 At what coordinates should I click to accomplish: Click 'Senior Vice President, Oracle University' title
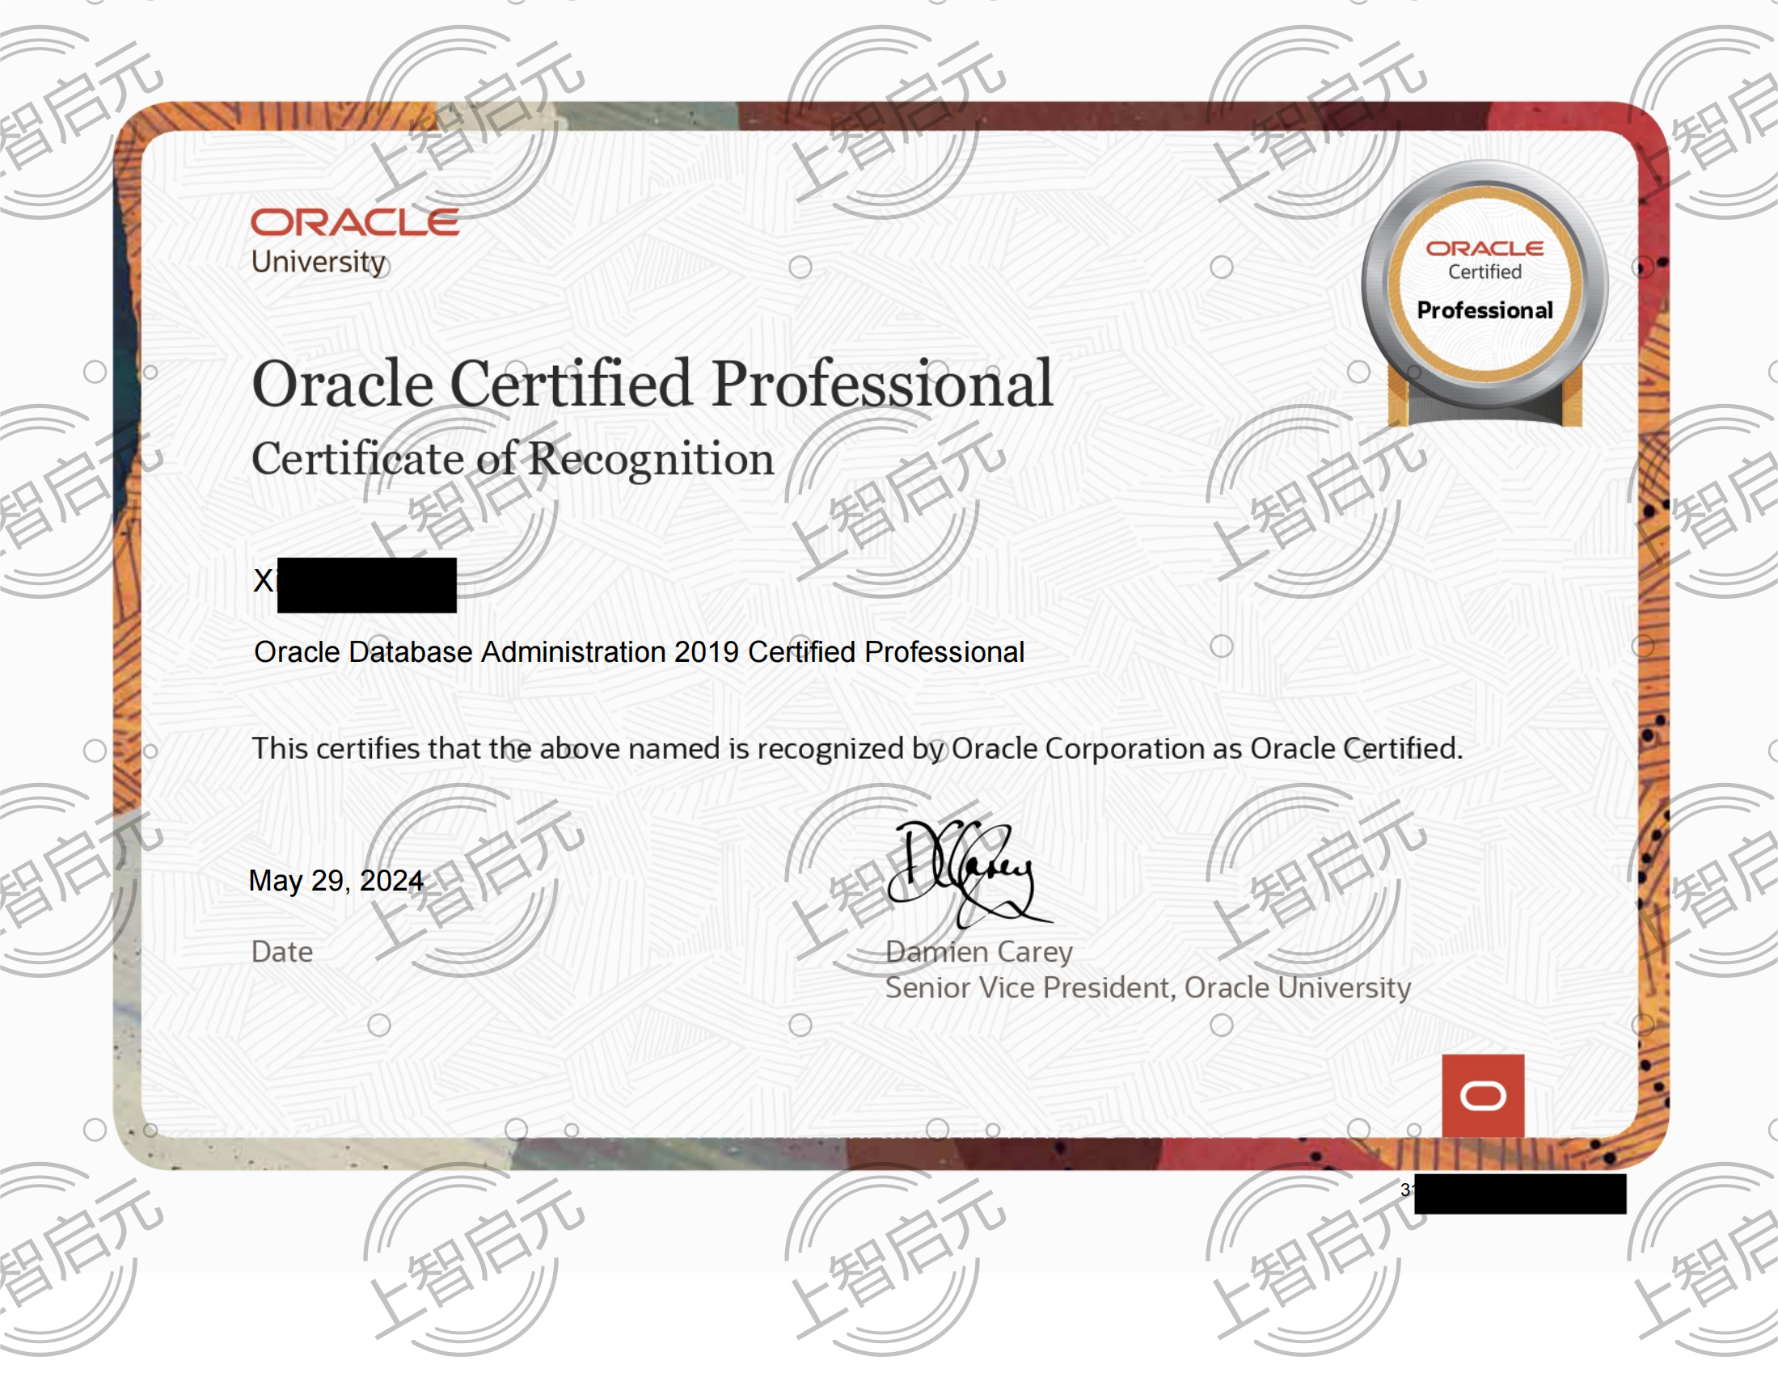click(x=1148, y=988)
